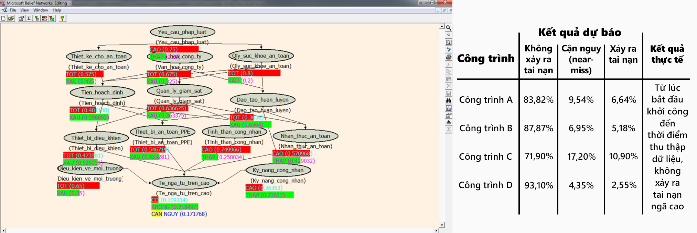Click the Open folder icon

point(11,19)
